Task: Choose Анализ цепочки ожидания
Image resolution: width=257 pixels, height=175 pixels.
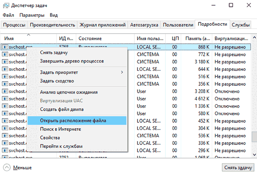Action: 77,92
